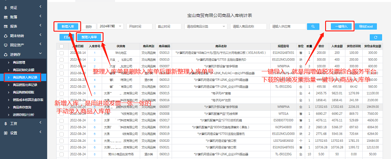Expand 固定资产 using its chevron arrow
The height and width of the screenshot is (159, 391).
(40, 45)
